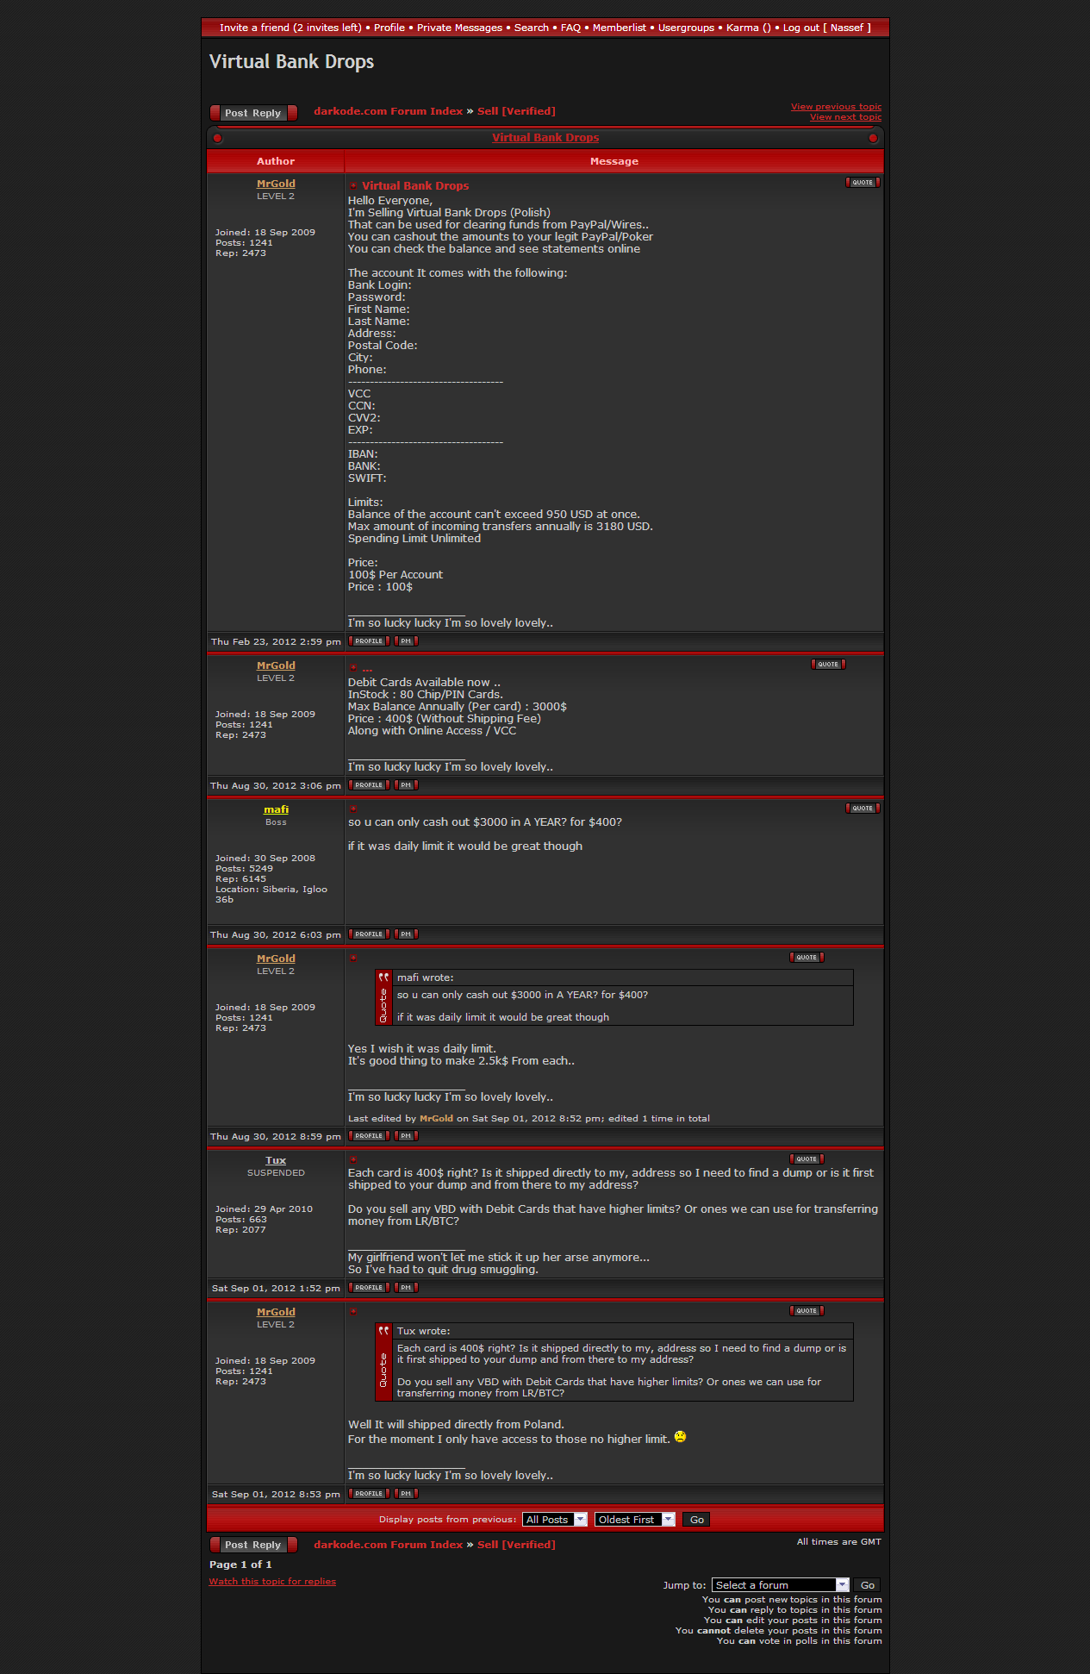Click 'Watch this topic for replies' link

[272, 1582]
